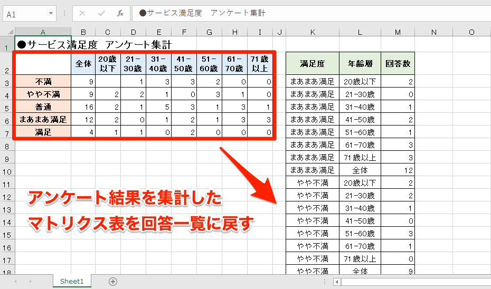The image size is (491, 289).
Task: Select the 年齢層 list header cell
Action: (x=360, y=63)
